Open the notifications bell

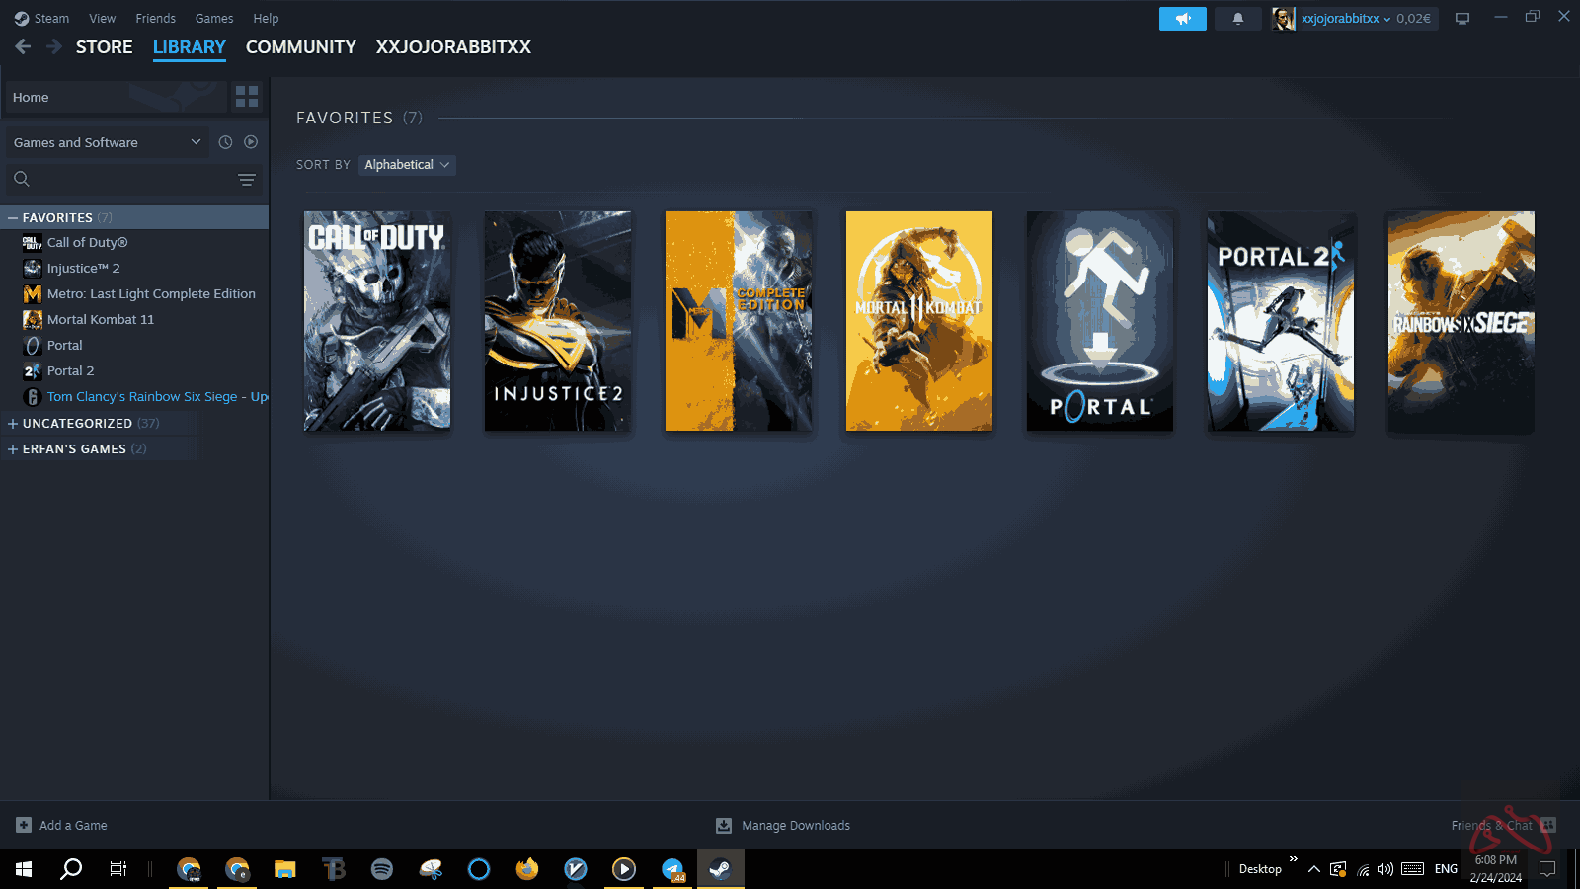pos(1237,19)
